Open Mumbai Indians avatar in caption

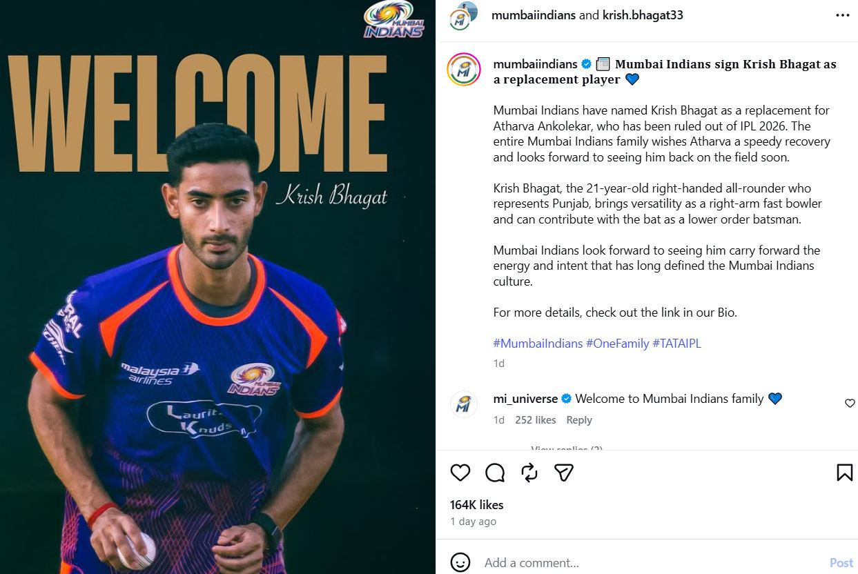click(464, 69)
